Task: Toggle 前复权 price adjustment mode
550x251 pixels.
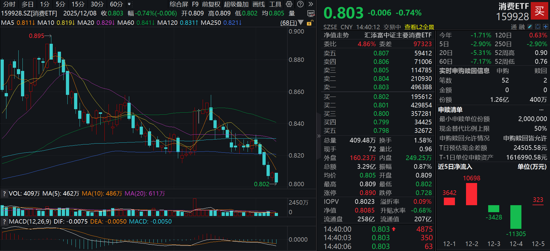Action: pyautogui.click(x=211, y=4)
